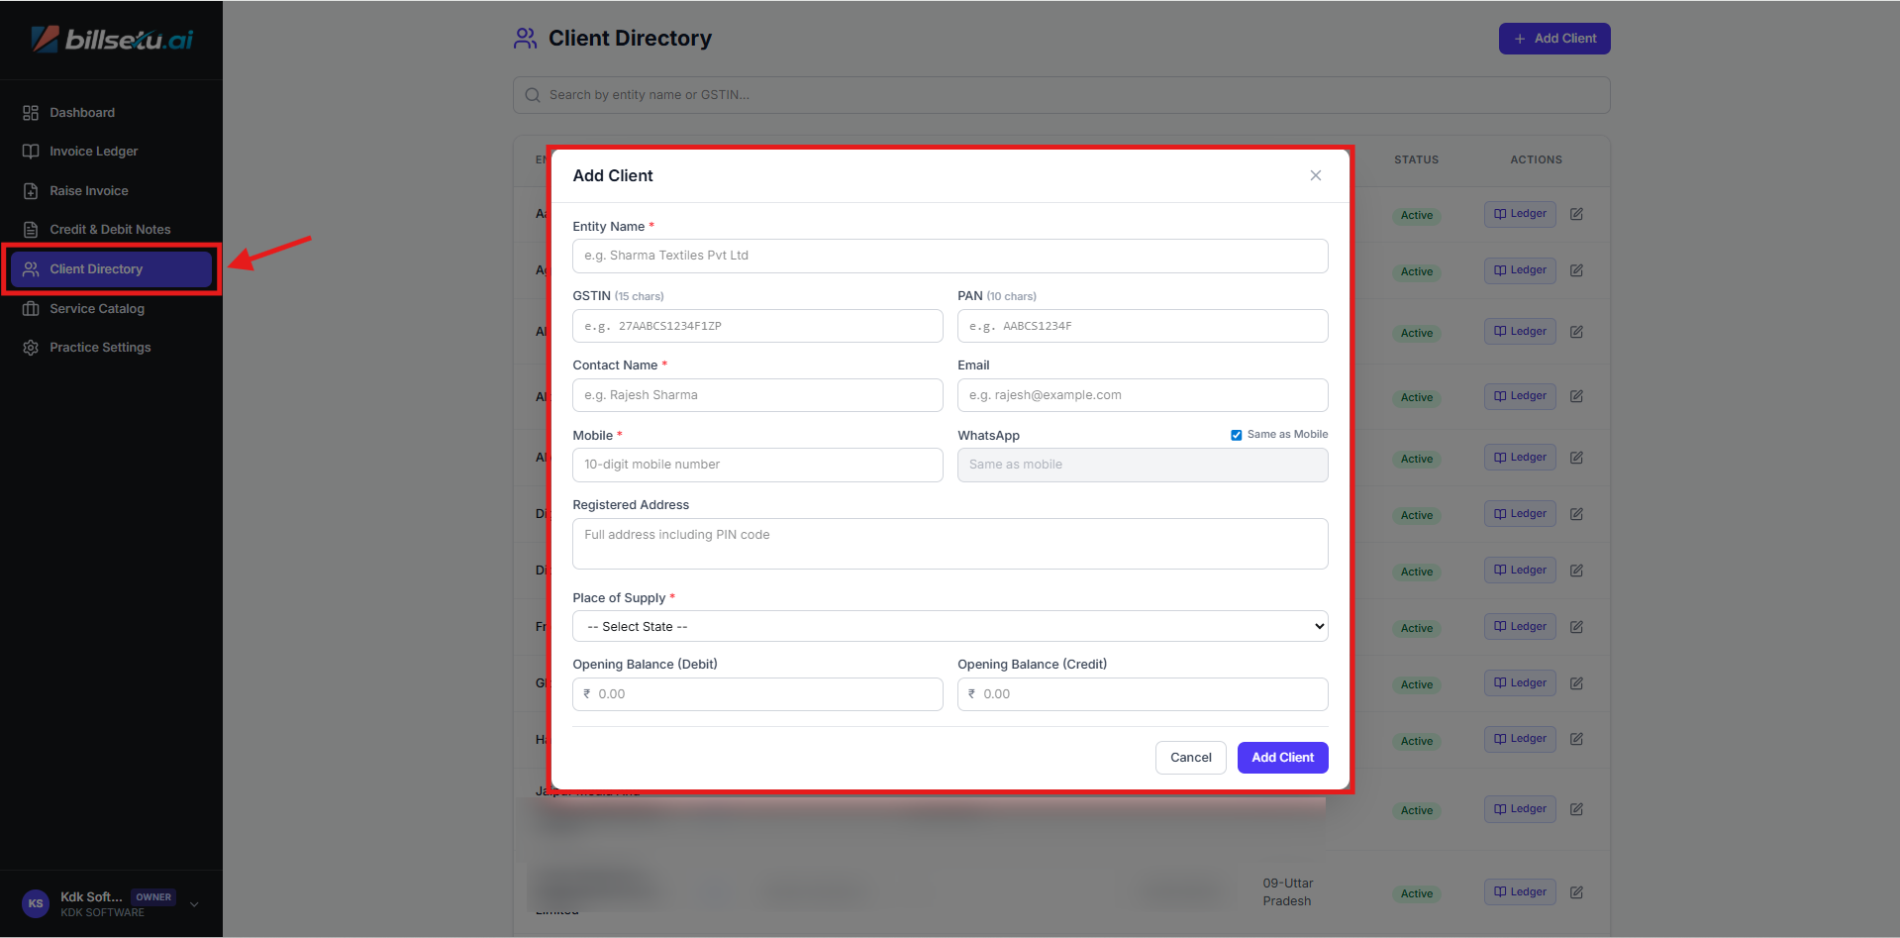Click the Invoice Ledger book icon
Viewport: 1900px width, 938px height.
(x=31, y=152)
